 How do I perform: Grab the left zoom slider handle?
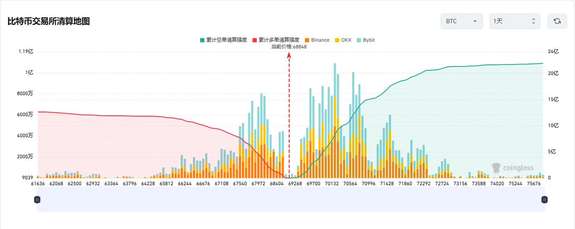[37, 199]
